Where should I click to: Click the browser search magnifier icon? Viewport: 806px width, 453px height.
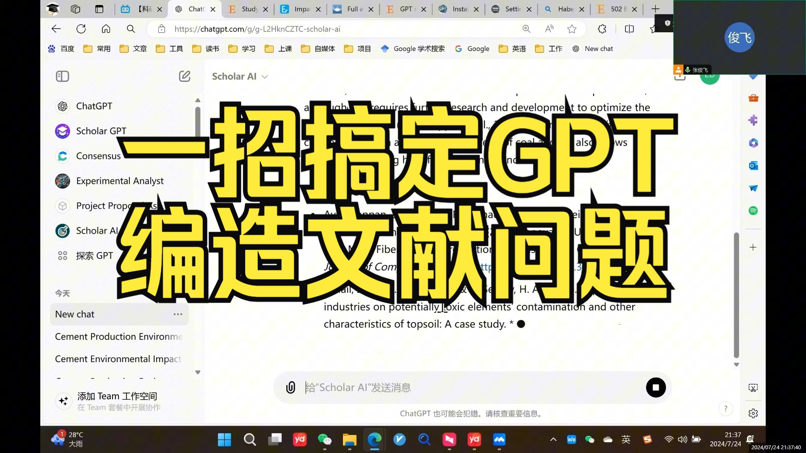(x=131, y=29)
